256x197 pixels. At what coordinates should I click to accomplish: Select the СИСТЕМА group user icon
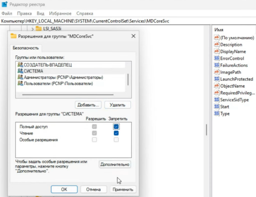(20, 71)
